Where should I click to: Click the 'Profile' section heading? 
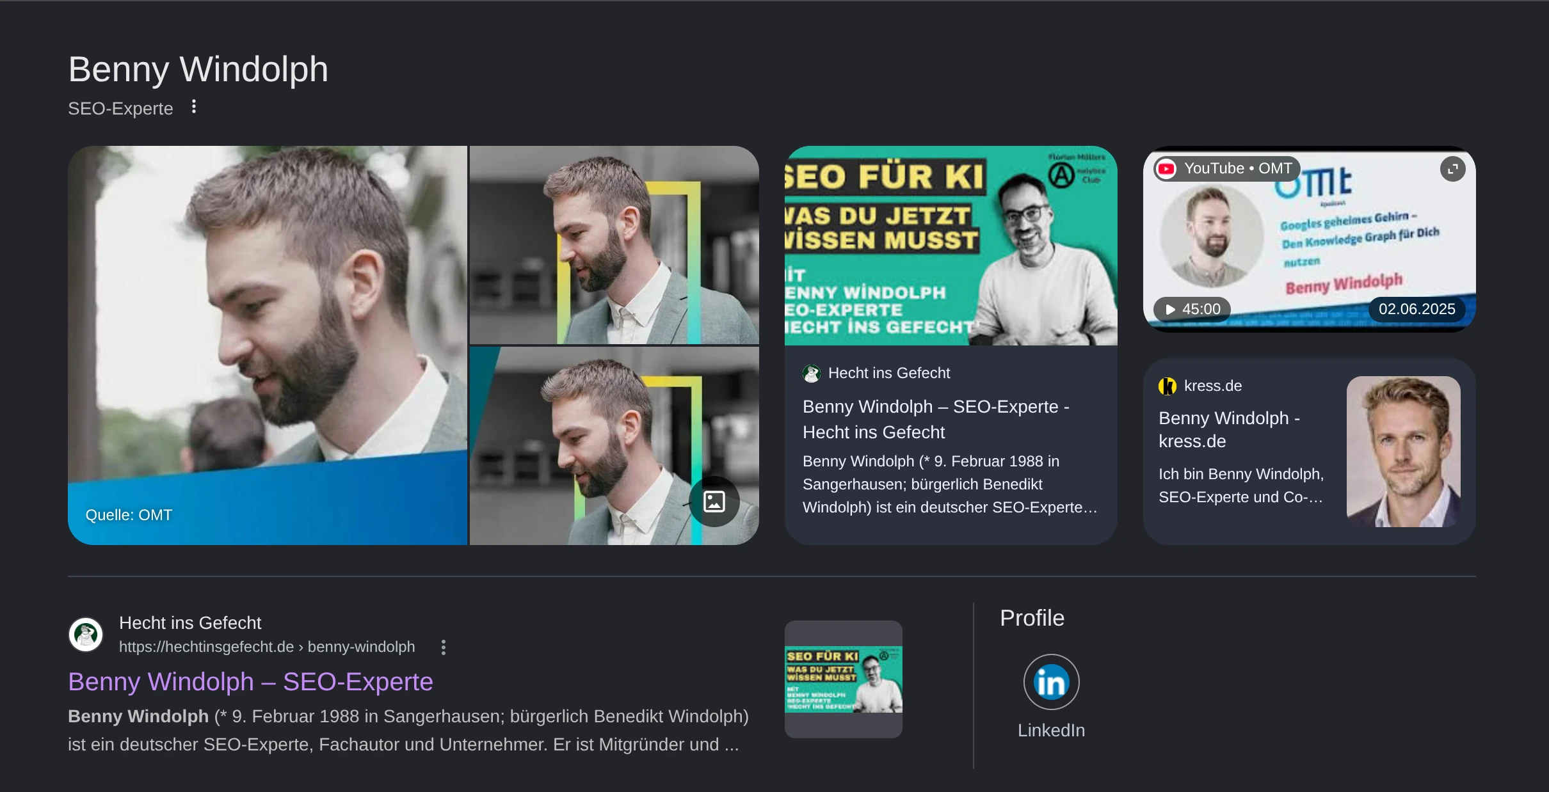tap(1032, 619)
